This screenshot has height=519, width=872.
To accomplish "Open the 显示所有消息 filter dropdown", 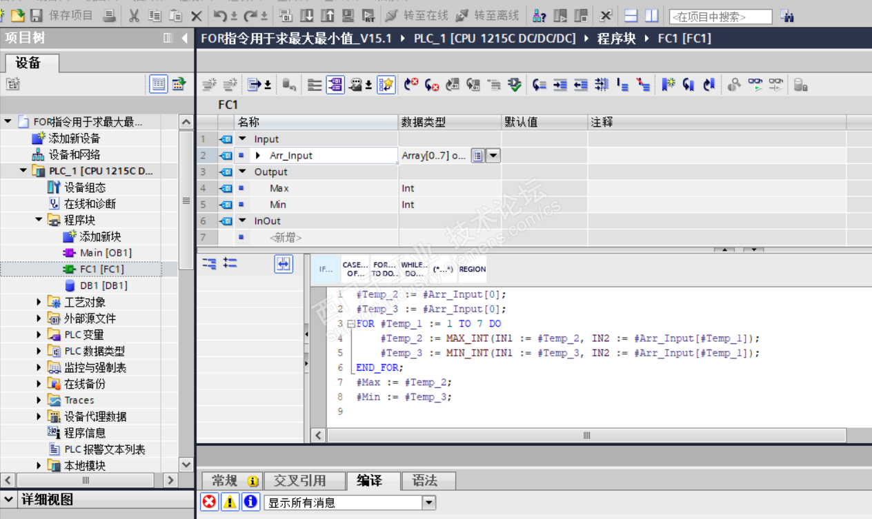I will click(429, 502).
